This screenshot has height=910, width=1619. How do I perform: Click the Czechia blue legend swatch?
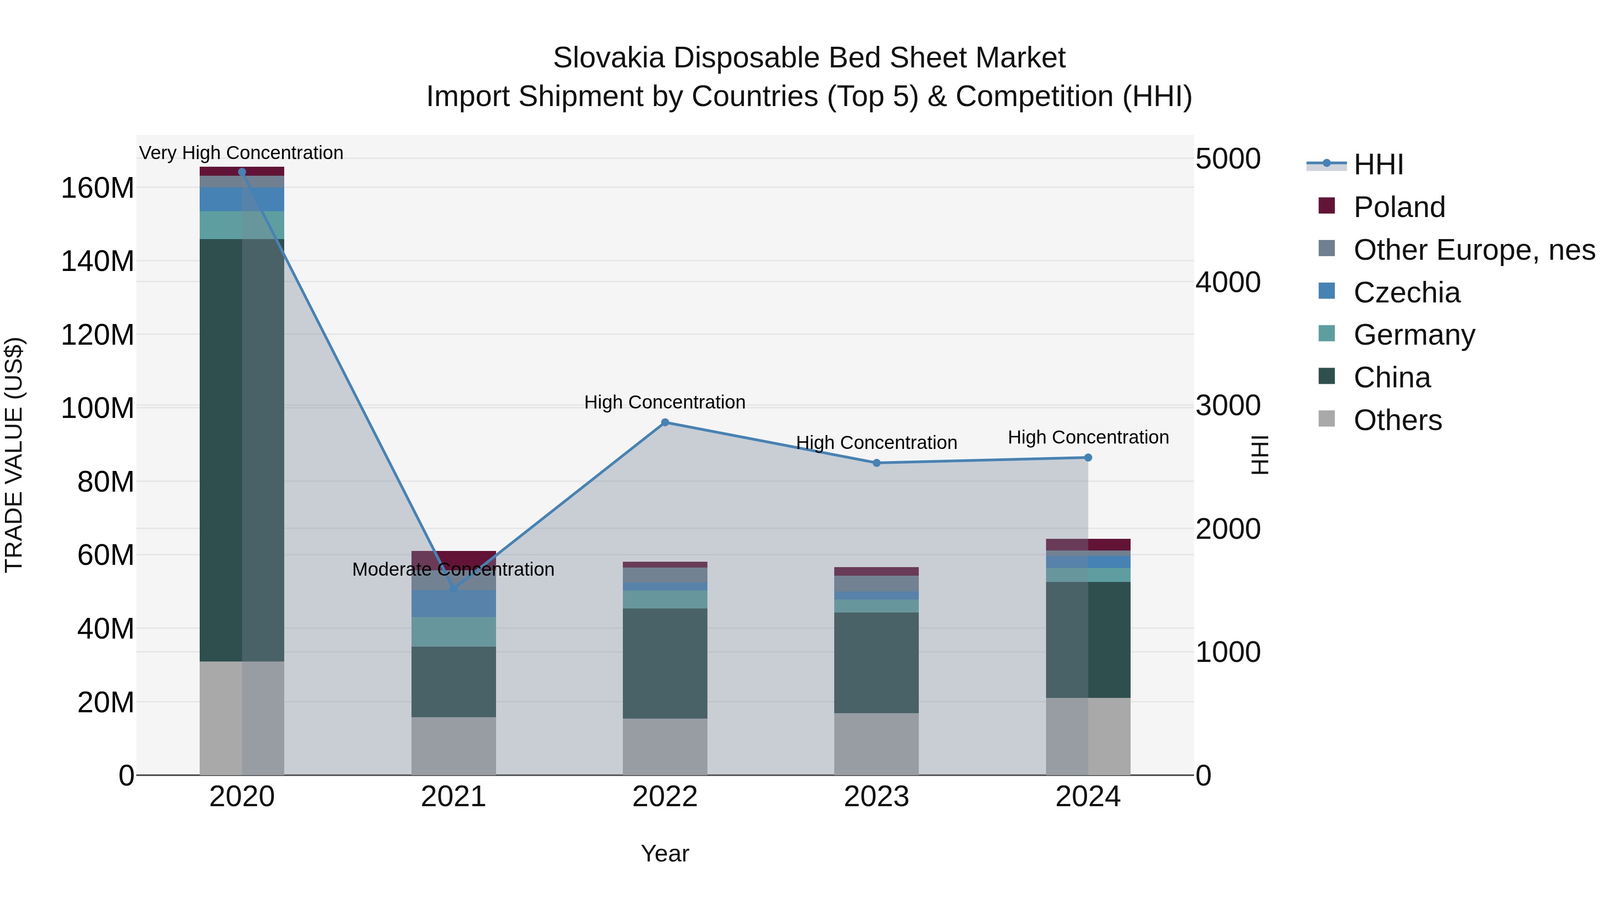click(1327, 291)
